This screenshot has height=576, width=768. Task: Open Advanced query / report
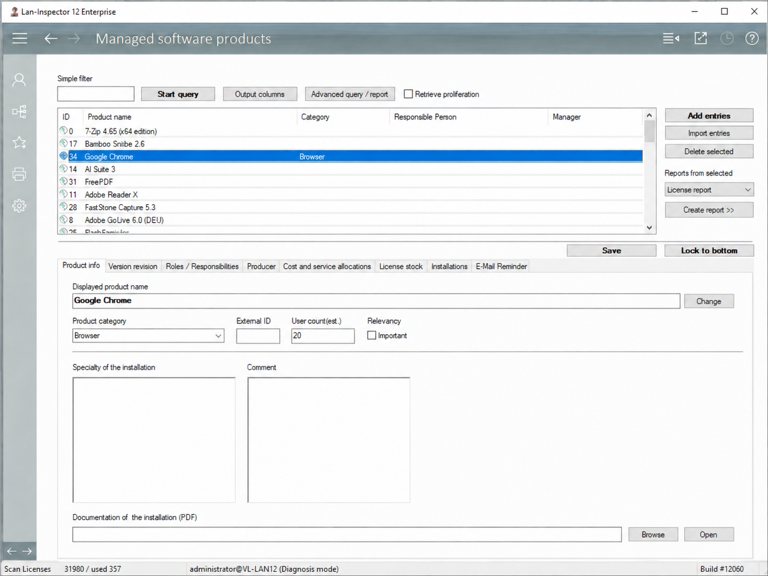pos(350,94)
